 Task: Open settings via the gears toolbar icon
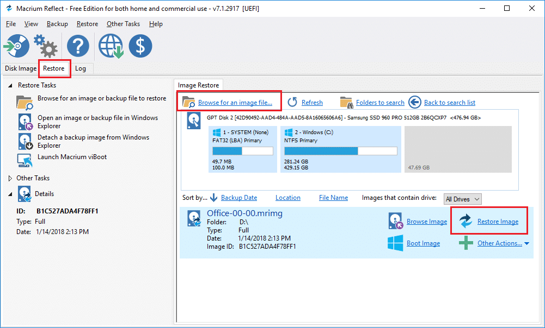pyautogui.click(x=45, y=46)
